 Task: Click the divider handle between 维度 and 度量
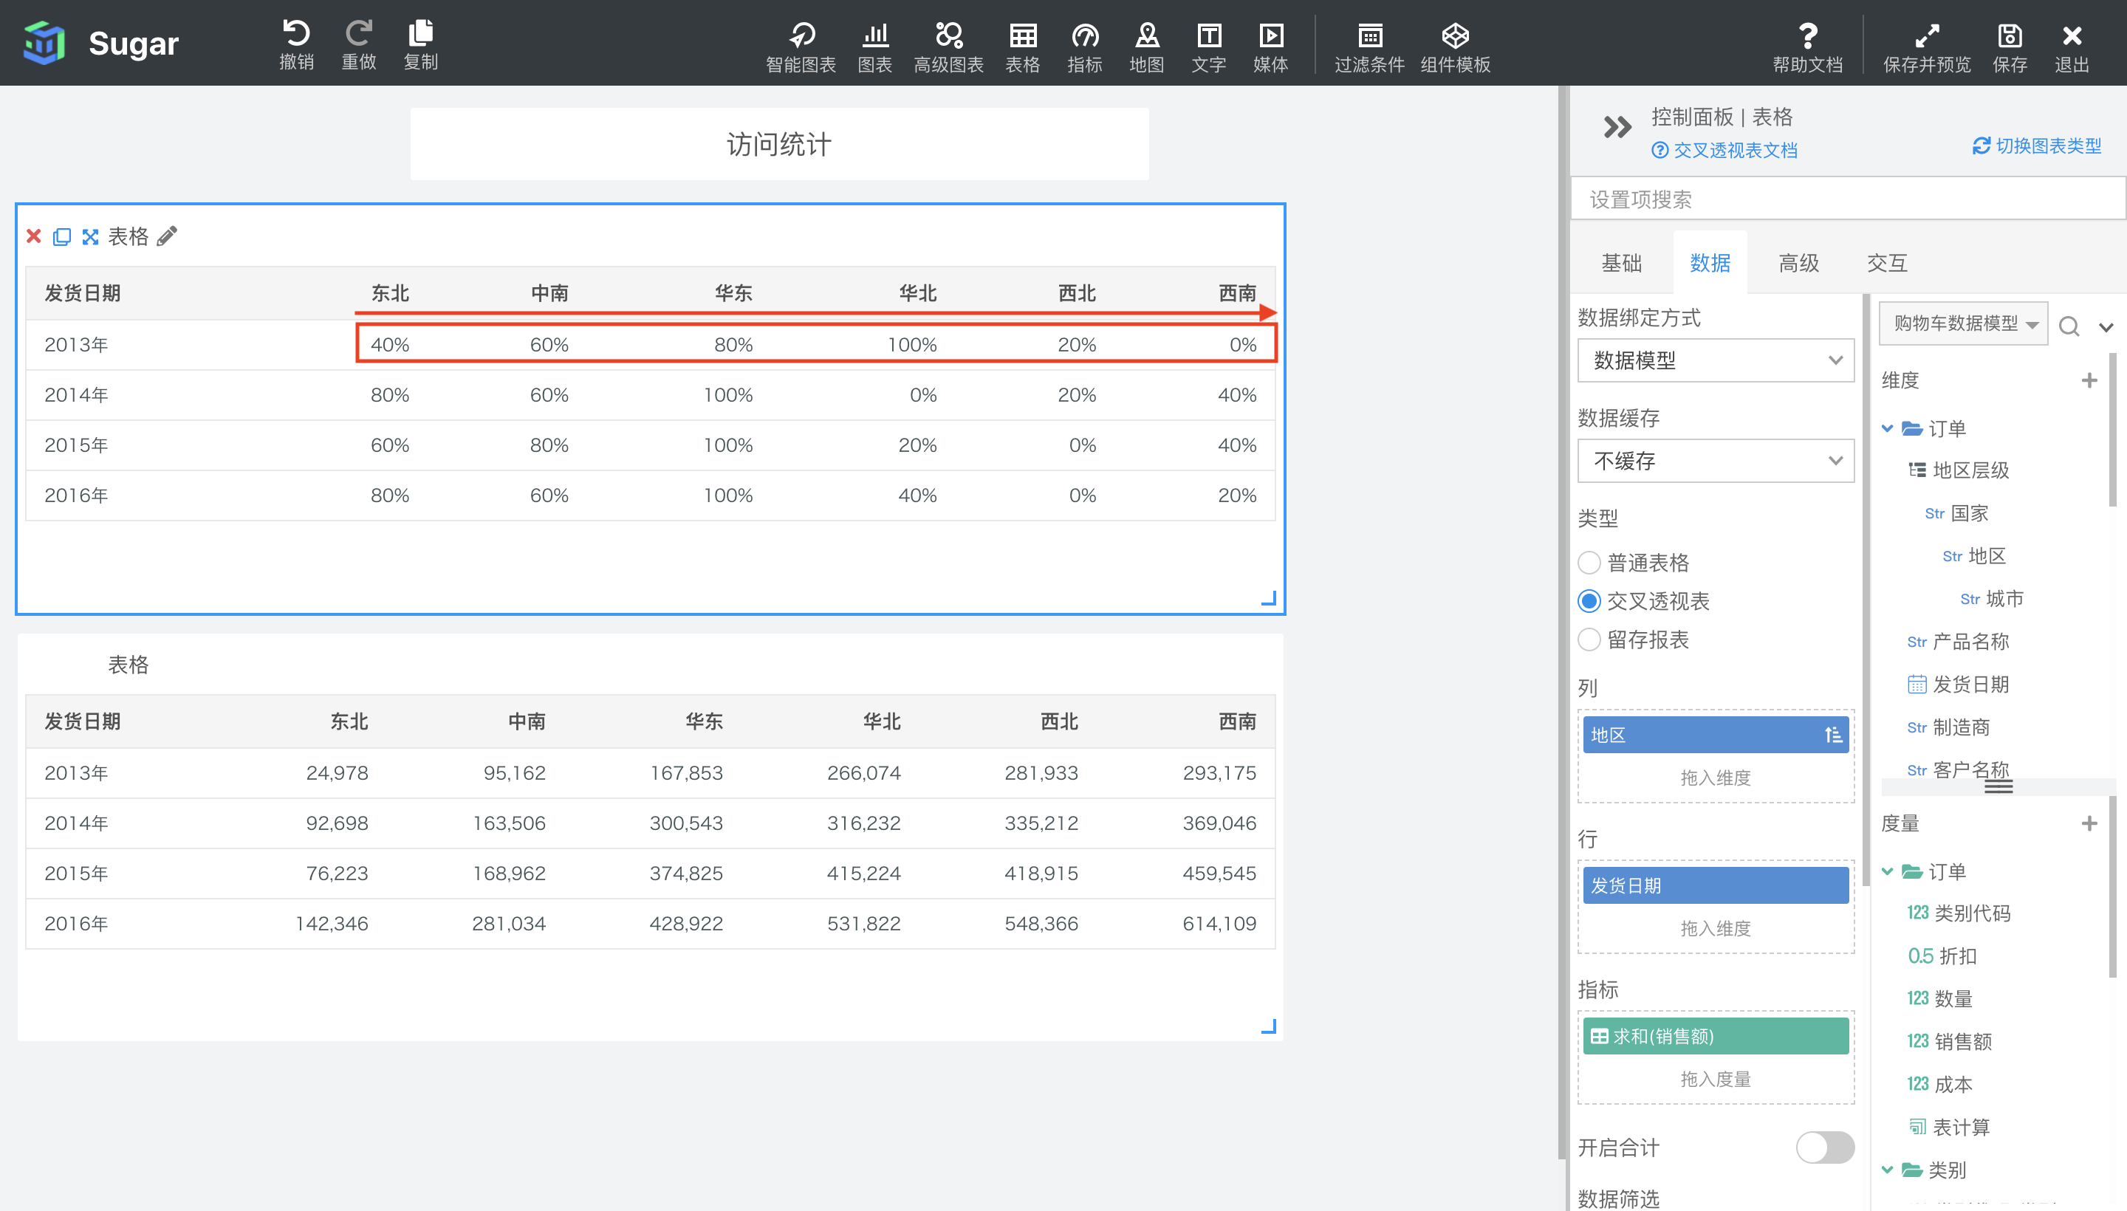click(x=1998, y=787)
